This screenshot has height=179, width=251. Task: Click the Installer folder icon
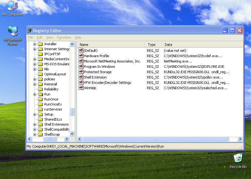40,44
